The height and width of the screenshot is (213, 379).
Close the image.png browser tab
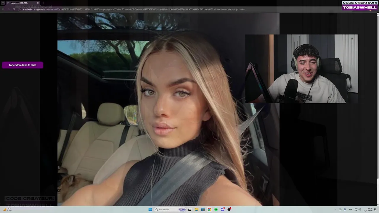tap(38, 3)
